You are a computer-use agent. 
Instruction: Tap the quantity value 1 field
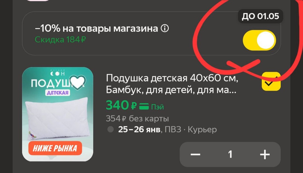click(230, 154)
